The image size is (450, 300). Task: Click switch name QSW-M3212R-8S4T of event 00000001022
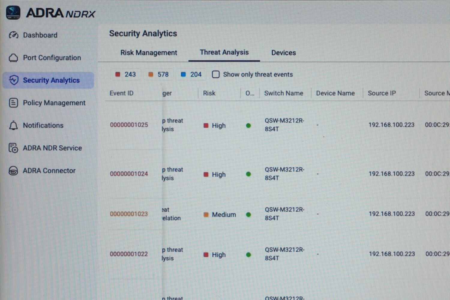pos(284,254)
